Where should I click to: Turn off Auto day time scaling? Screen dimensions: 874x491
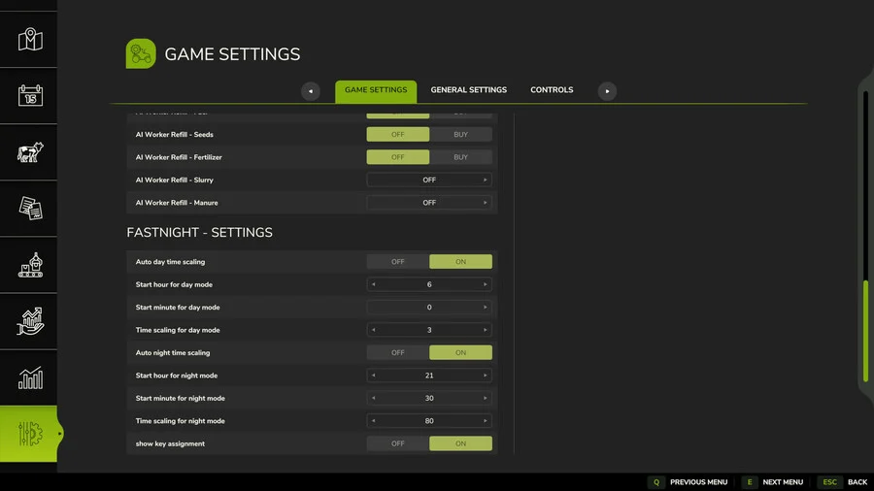point(398,262)
